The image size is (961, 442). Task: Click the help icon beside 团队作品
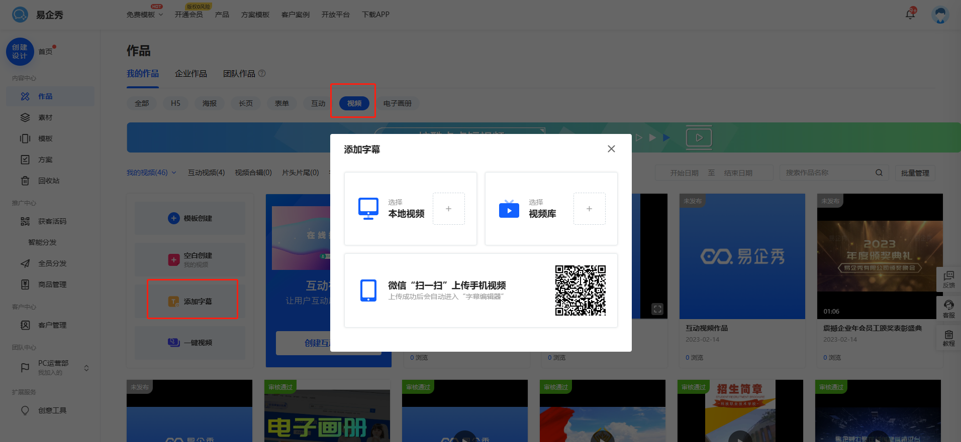click(262, 74)
